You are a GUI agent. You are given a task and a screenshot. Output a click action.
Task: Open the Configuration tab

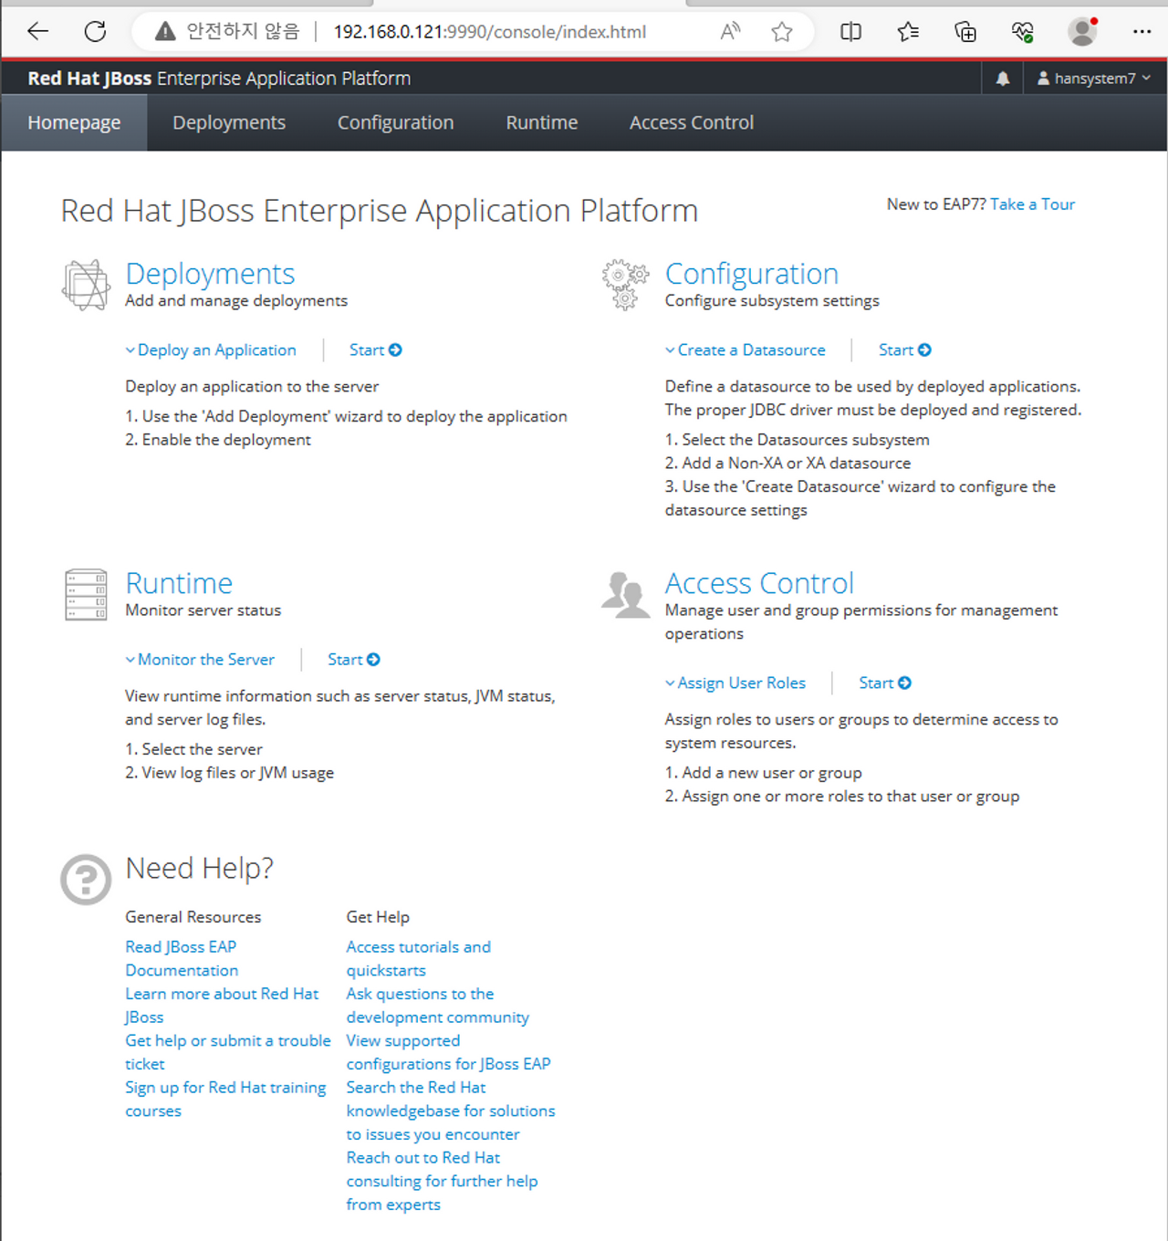[x=395, y=122]
